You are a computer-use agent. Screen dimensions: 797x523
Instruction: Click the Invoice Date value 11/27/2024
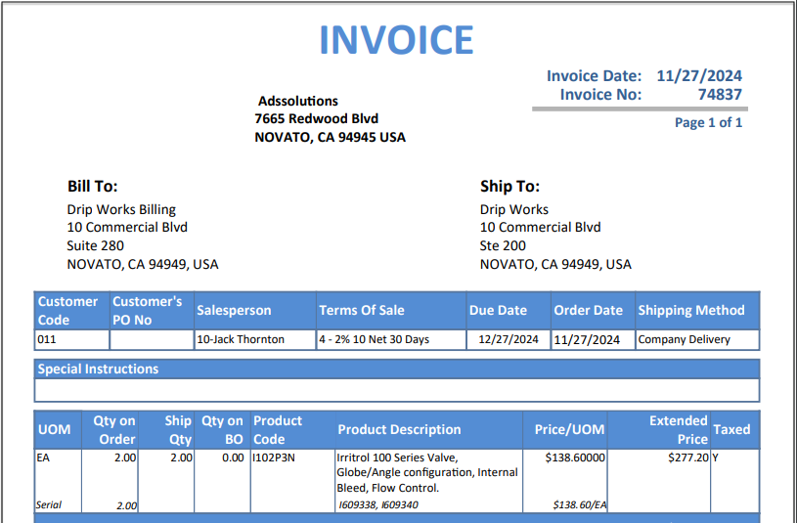click(699, 75)
